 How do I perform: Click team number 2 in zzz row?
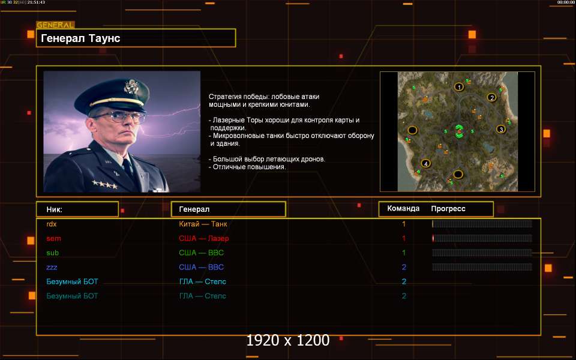click(x=404, y=267)
